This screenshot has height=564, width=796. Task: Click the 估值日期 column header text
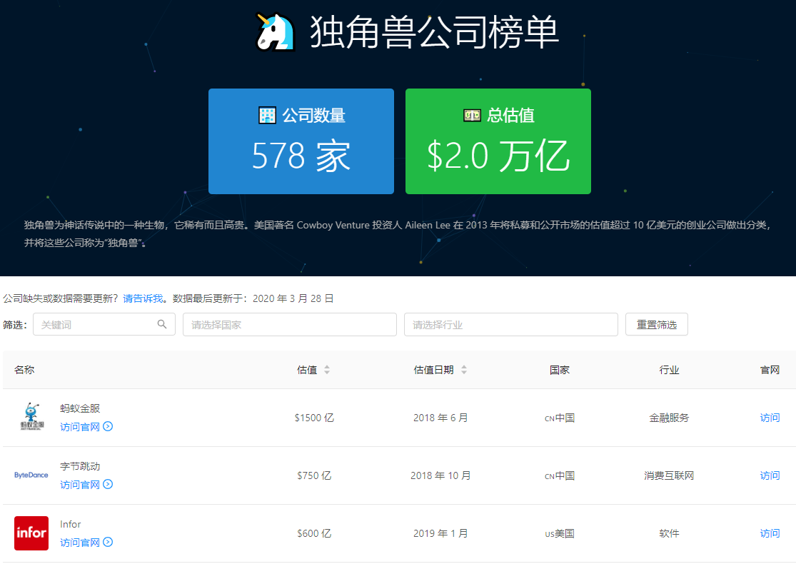pyautogui.click(x=433, y=370)
